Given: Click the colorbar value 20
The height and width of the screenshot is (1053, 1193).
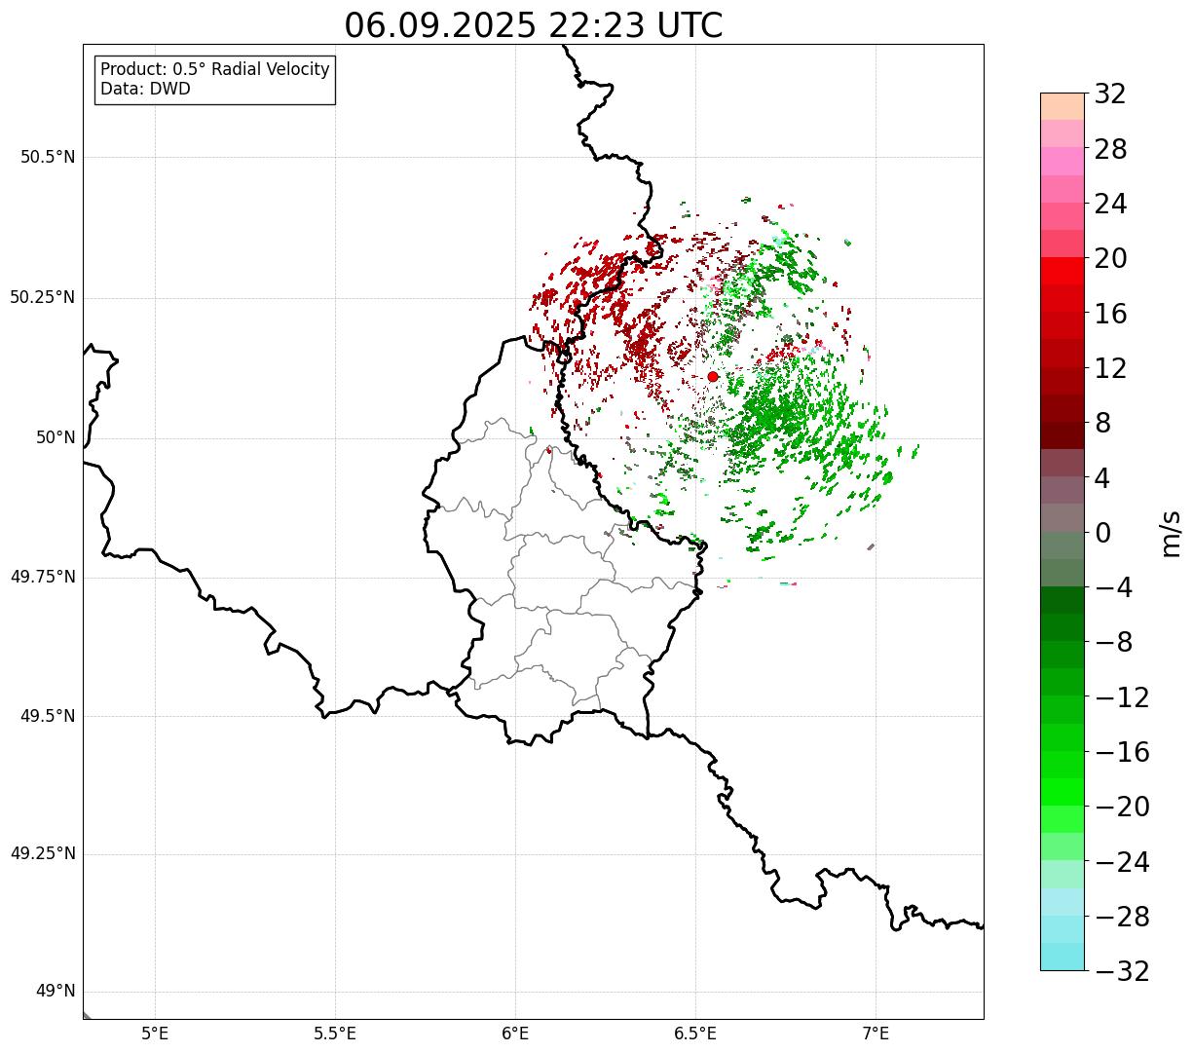Looking at the screenshot, I should tap(1110, 259).
